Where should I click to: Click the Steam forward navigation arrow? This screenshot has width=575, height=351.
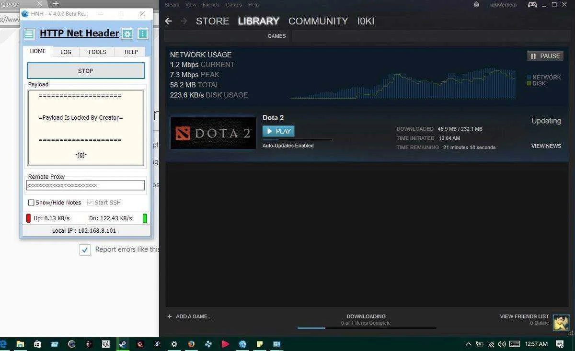pos(184,21)
